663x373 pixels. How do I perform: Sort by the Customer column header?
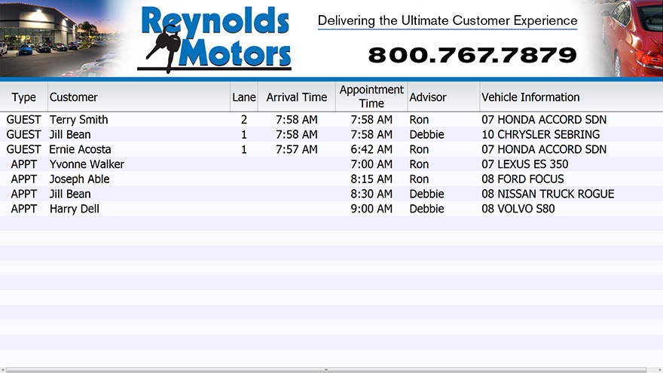point(139,97)
